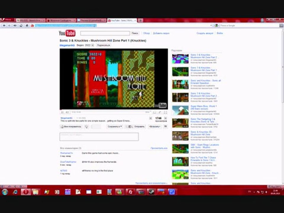The height and width of the screenshot is (213, 284).
Task: Click the blue save icon in the taskbar
Action: point(172,192)
